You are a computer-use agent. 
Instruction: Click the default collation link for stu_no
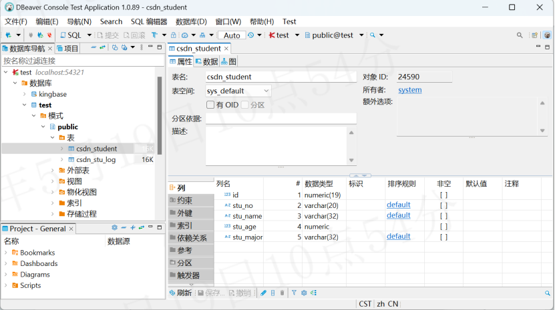point(399,205)
